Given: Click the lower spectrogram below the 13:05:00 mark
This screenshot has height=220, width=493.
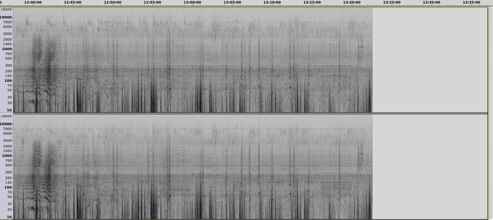Looking at the screenshot, I should pos(232,167).
